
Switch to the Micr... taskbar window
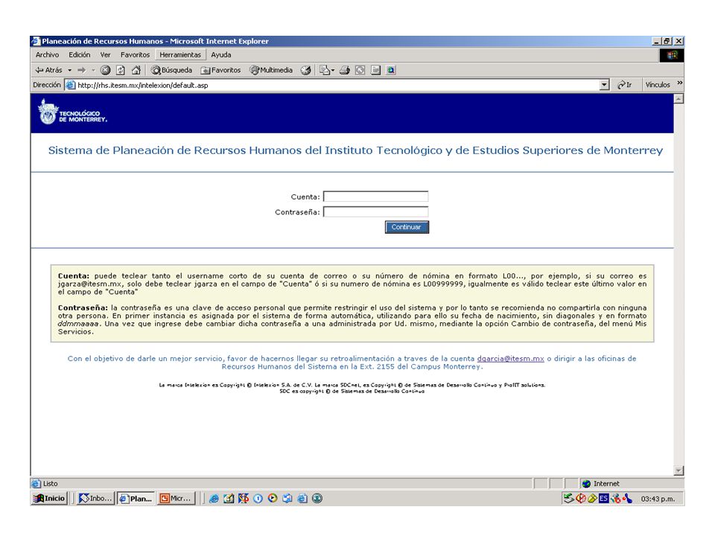click(177, 498)
